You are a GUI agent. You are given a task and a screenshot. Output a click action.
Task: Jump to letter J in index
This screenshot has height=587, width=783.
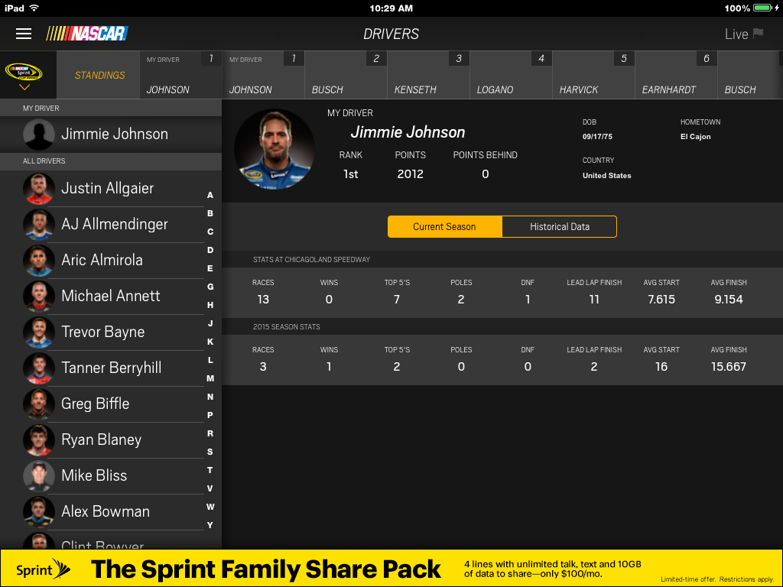point(210,323)
